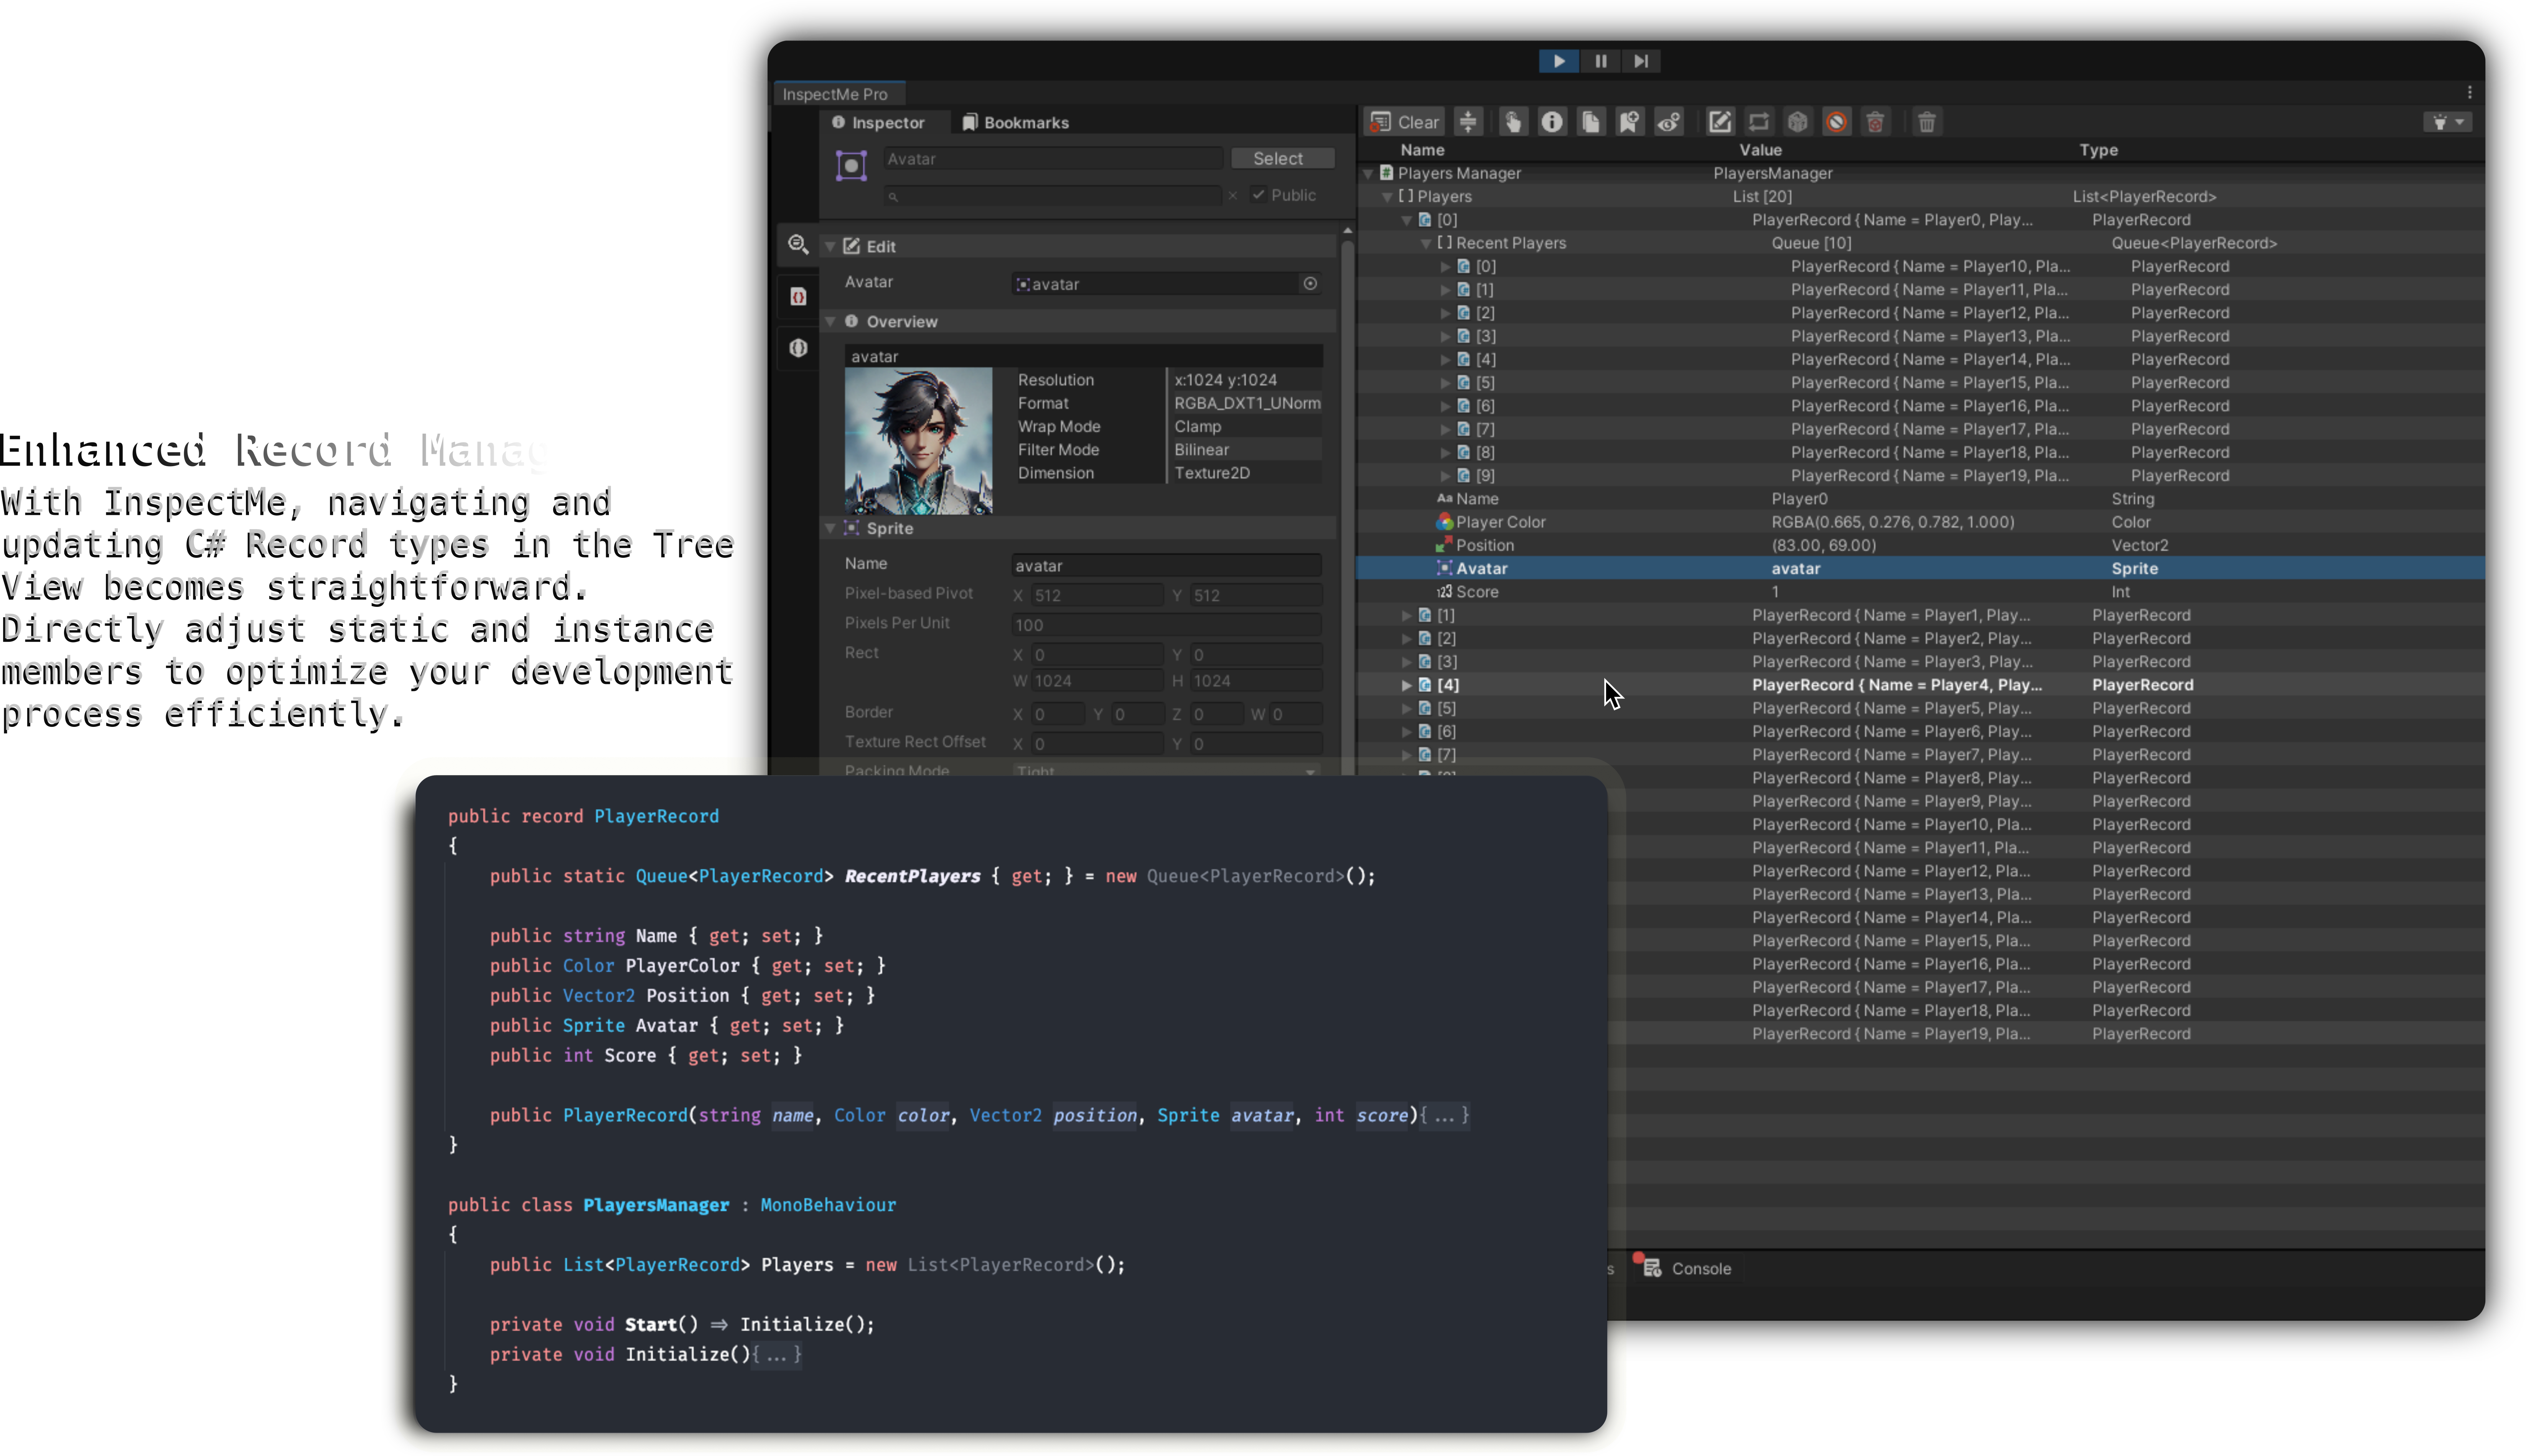Collapse the Players list node
This screenshot has height=1456, width=2526.
1387,197
